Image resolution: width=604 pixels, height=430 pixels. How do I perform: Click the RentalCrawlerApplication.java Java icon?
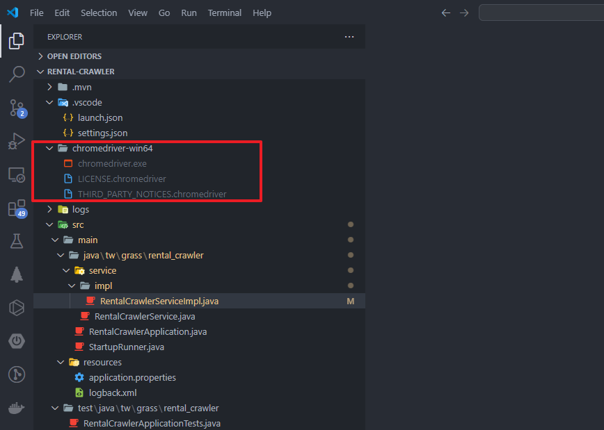tap(79, 331)
